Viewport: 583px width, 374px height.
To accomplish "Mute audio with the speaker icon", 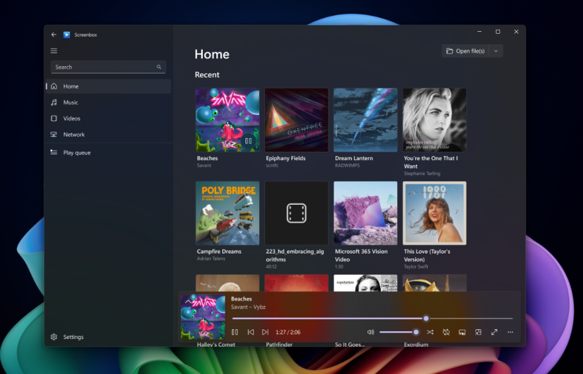I will tap(371, 332).
